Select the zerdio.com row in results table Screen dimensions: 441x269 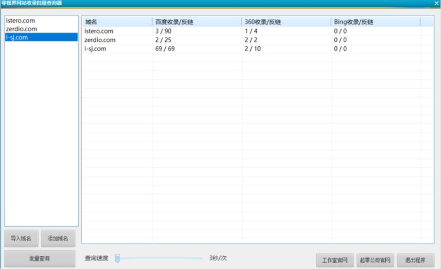(x=100, y=40)
